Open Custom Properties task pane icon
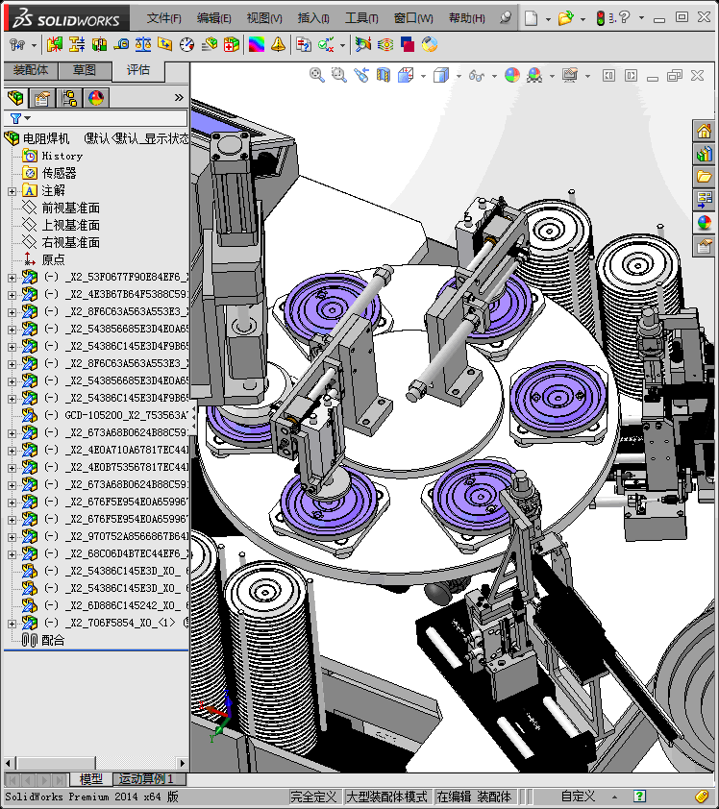The height and width of the screenshot is (809, 719). point(704,246)
